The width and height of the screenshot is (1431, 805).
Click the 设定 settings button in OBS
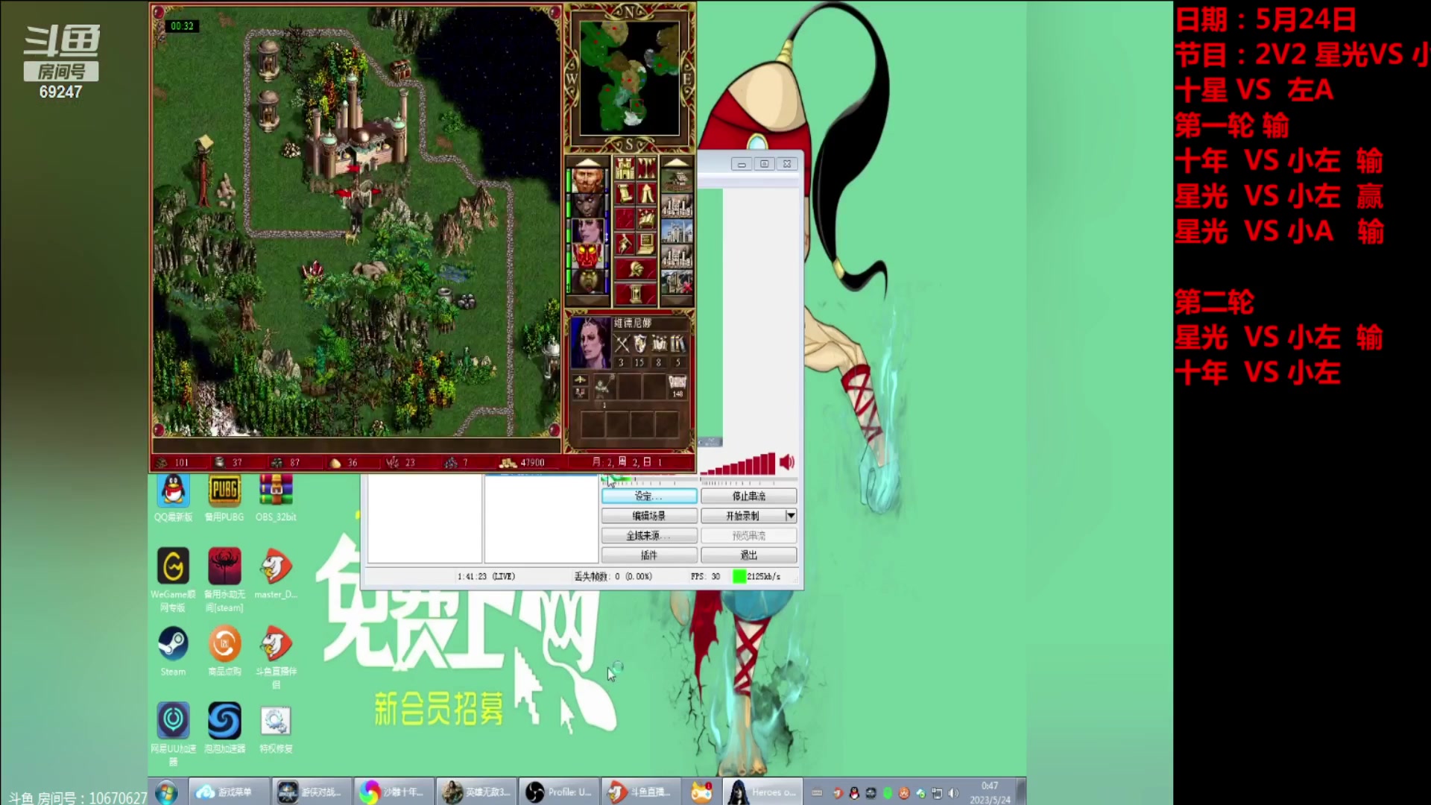[649, 496]
